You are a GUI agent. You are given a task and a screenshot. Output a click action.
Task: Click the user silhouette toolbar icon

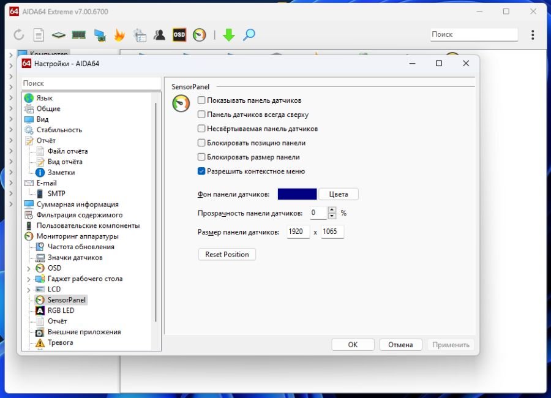159,34
